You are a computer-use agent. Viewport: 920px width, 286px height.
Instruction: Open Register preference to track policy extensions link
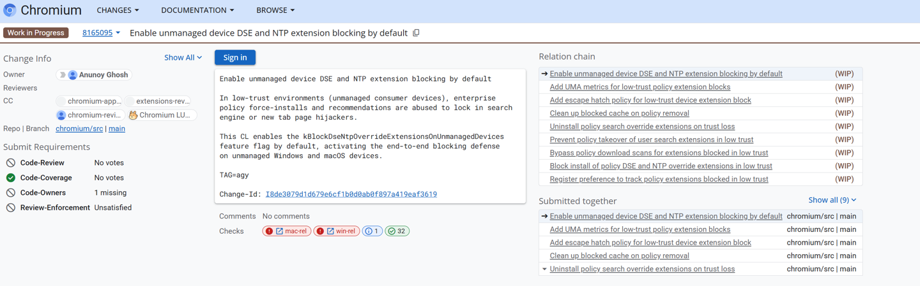click(659, 179)
